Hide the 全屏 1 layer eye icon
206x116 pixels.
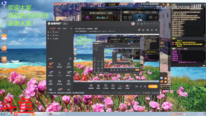(48, 38)
